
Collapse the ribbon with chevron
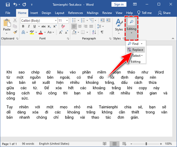coord(173,39)
